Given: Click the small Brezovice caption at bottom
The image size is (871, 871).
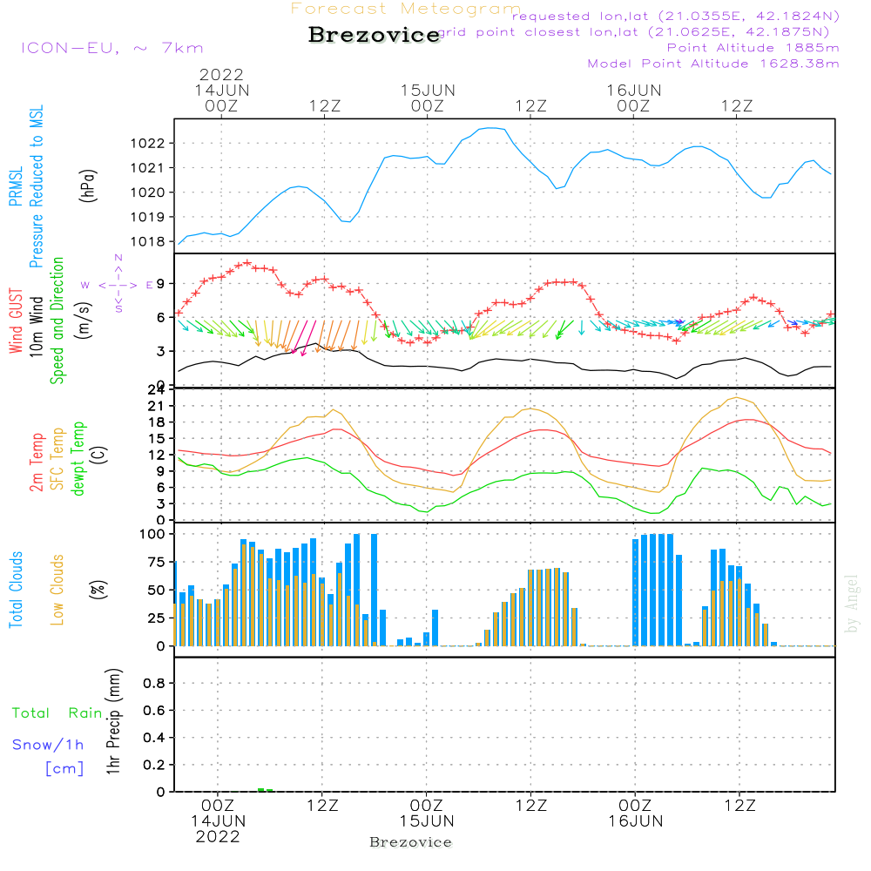Looking at the screenshot, I should tap(411, 842).
